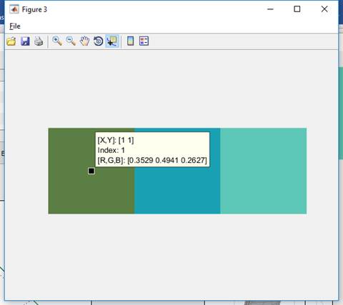The width and height of the screenshot is (343, 305).
Task: Activate the Pan hand tool
Action: coord(84,41)
